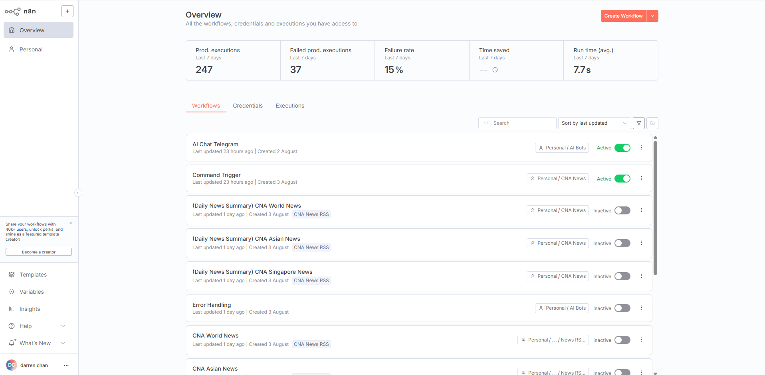Switch to the Credentials tab
This screenshot has width=765, height=375.
[x=248, y=106]
